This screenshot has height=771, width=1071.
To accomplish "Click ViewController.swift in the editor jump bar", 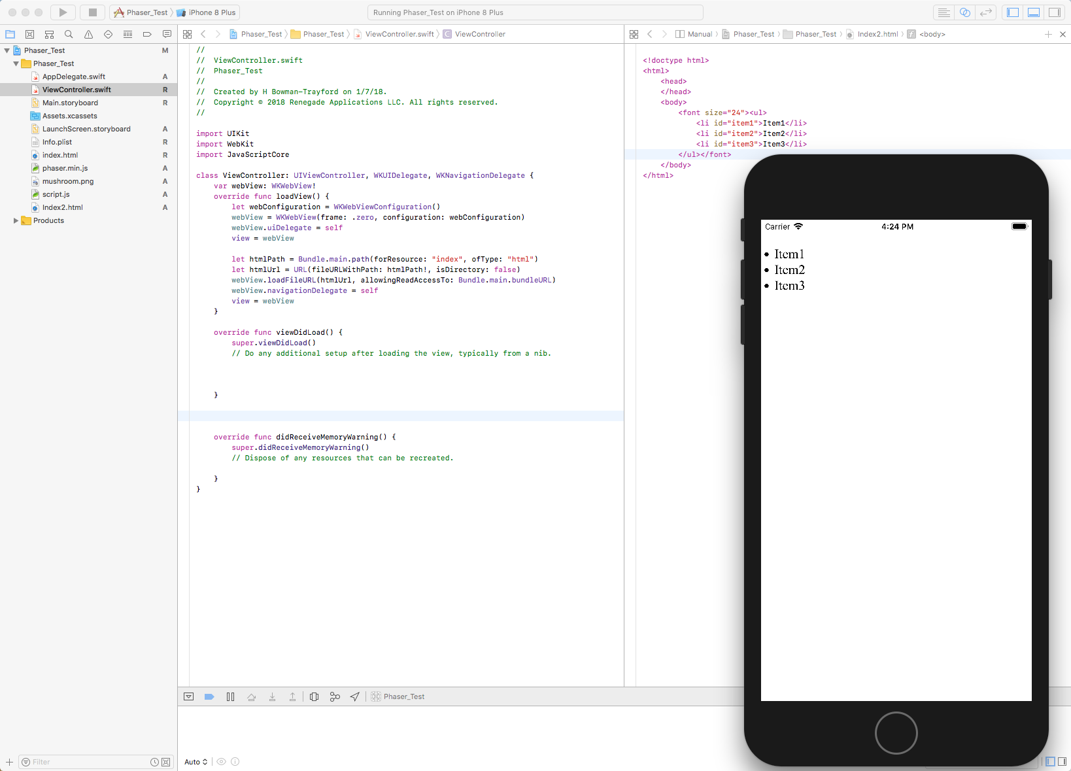I will coord(394,34).
